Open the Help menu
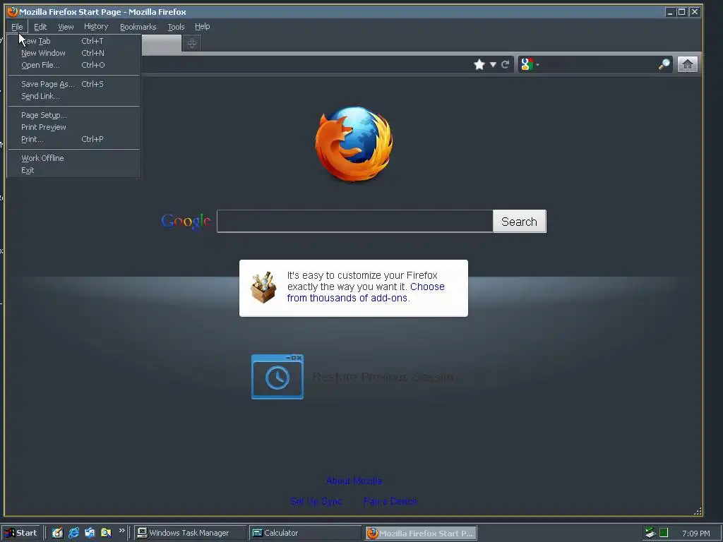Viewport: 723px width, 542px height. coord(202,27)
